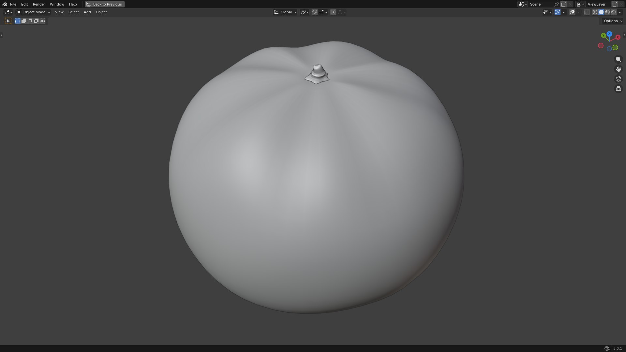Click the add view layer icon
Image resolution: width=626 pixels, height=352 pixels.
pyautogui.click(x=615, y=4)
